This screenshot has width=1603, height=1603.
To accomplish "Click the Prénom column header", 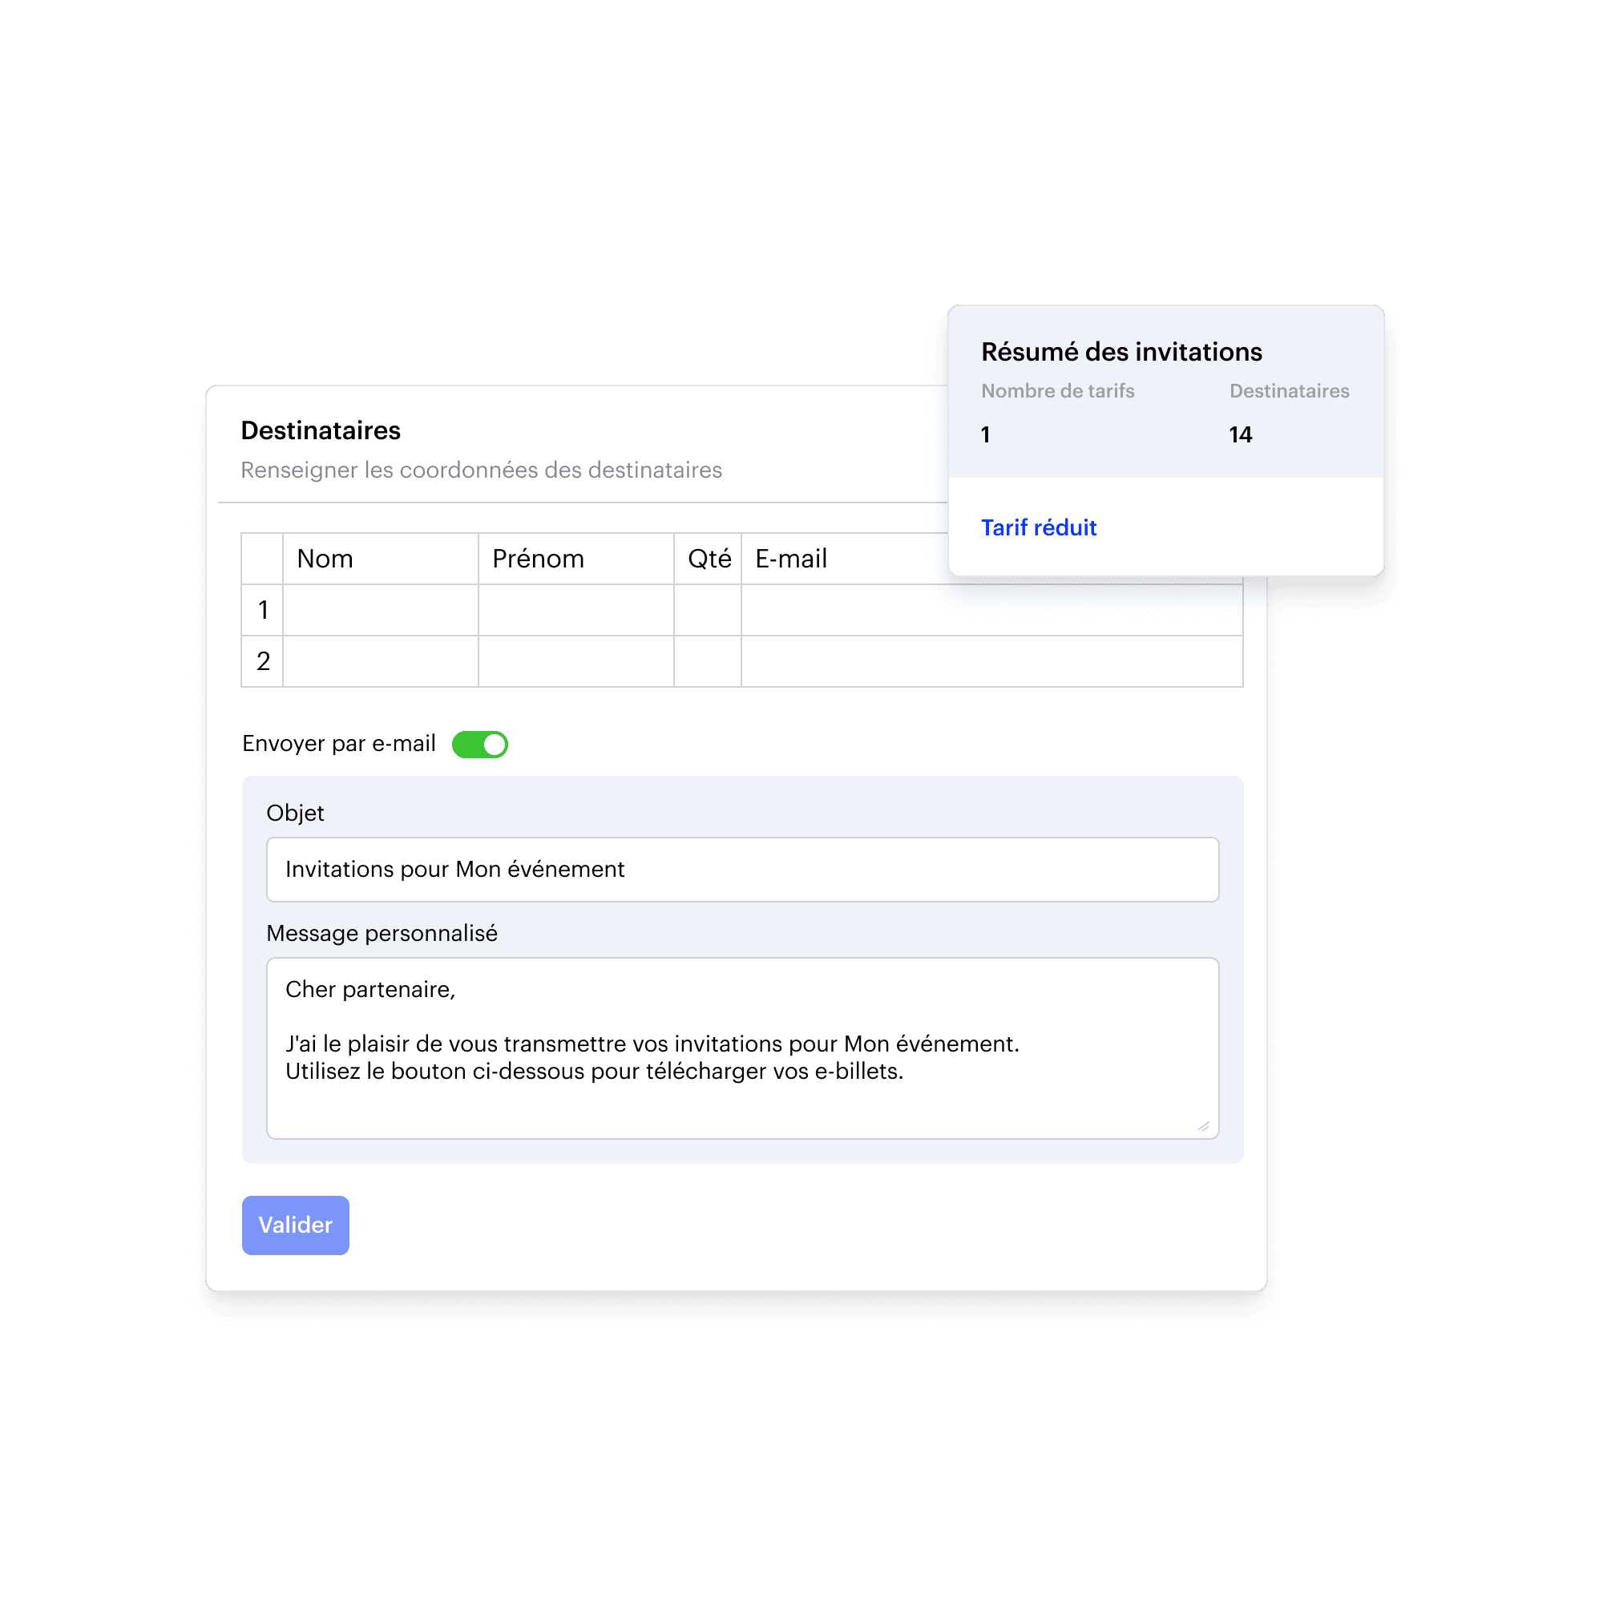I will pos(575,559).
